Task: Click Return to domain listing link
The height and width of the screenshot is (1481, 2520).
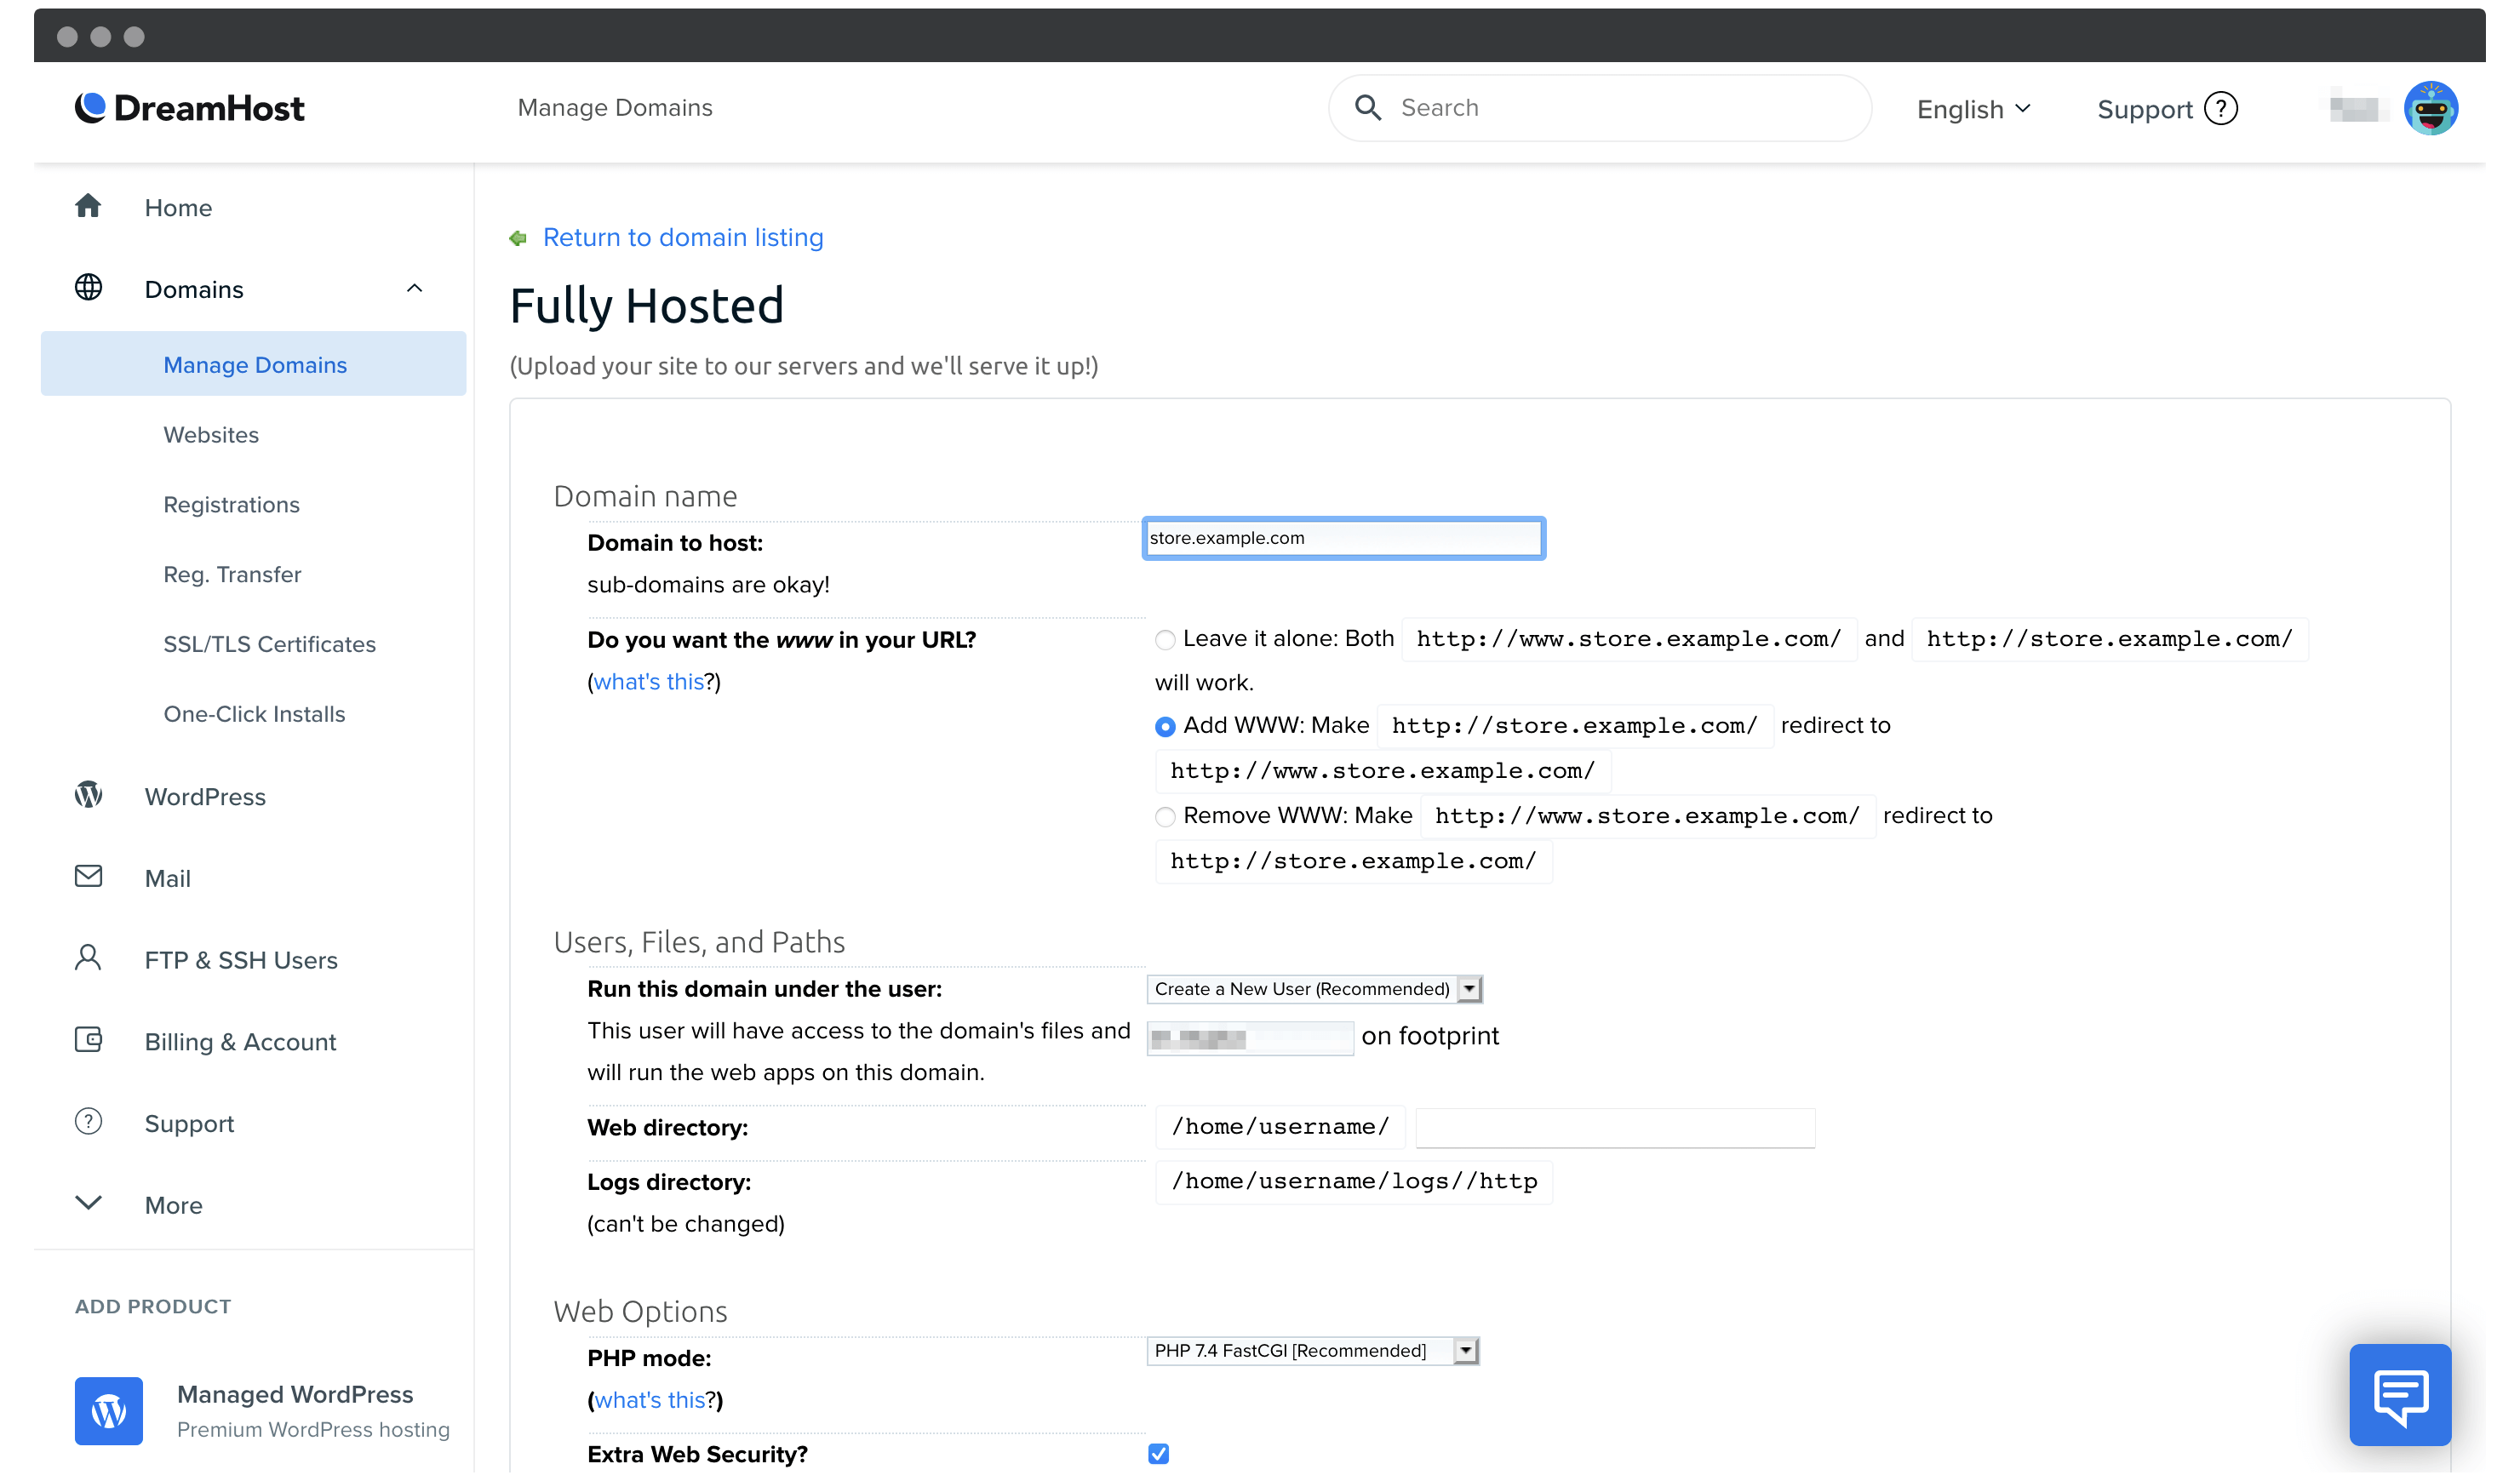Action: 683,237
